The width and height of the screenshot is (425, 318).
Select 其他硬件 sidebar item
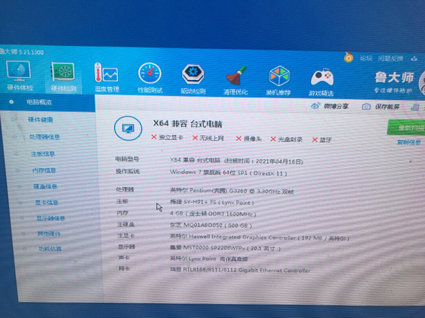pyautogui.click(x=49, y=233)
